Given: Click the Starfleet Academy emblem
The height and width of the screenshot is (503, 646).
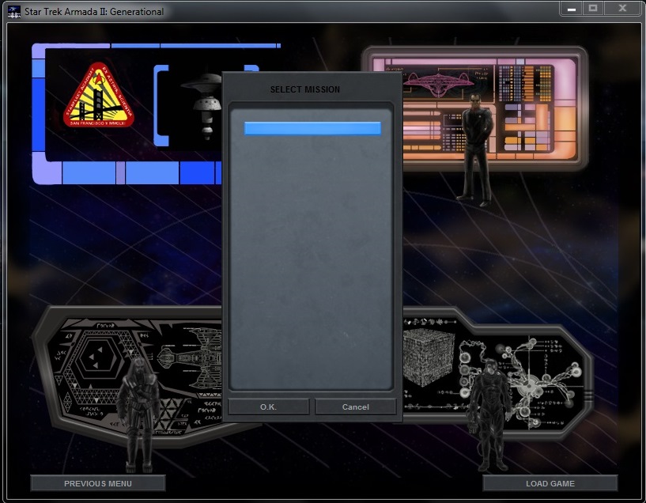Looking at the screenshot, I should tap(99, 95).
